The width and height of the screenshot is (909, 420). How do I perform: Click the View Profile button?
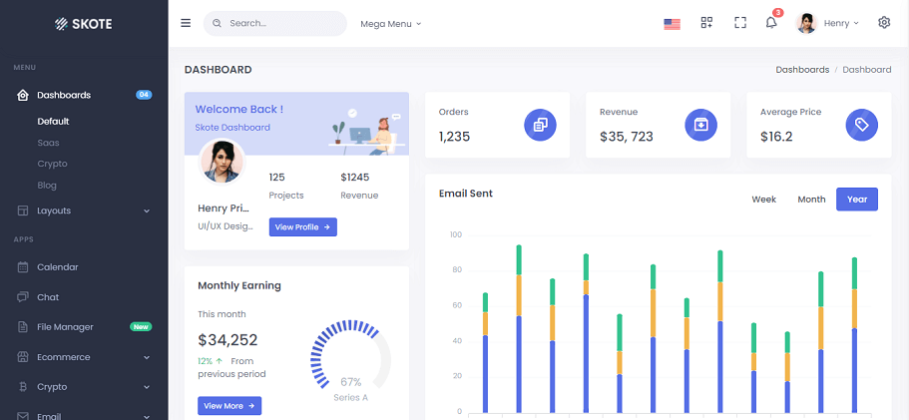pos(302,227)
